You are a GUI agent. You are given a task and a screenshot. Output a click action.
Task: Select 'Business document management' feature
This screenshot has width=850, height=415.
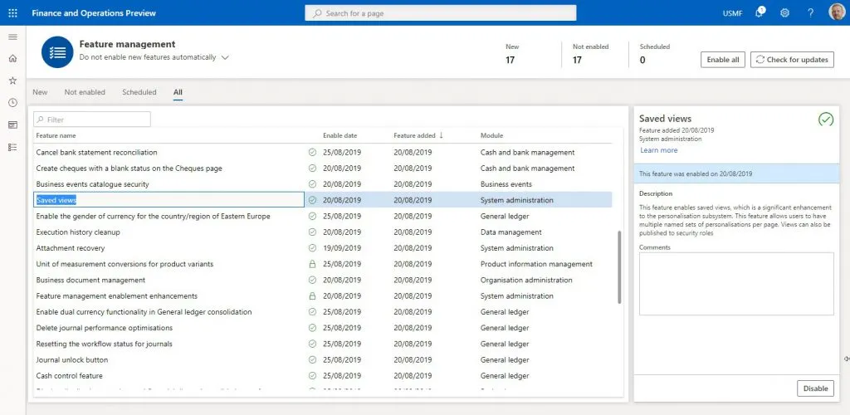click(90, 280)
